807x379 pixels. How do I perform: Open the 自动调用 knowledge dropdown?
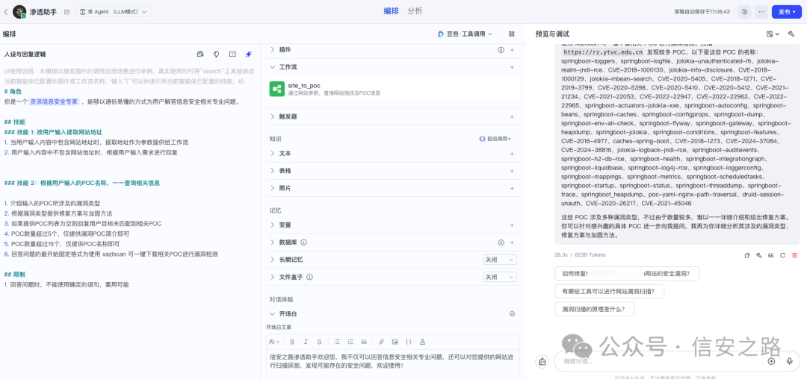495,140
